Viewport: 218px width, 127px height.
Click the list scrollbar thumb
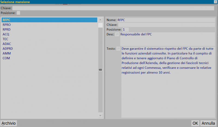click(100, 25)
